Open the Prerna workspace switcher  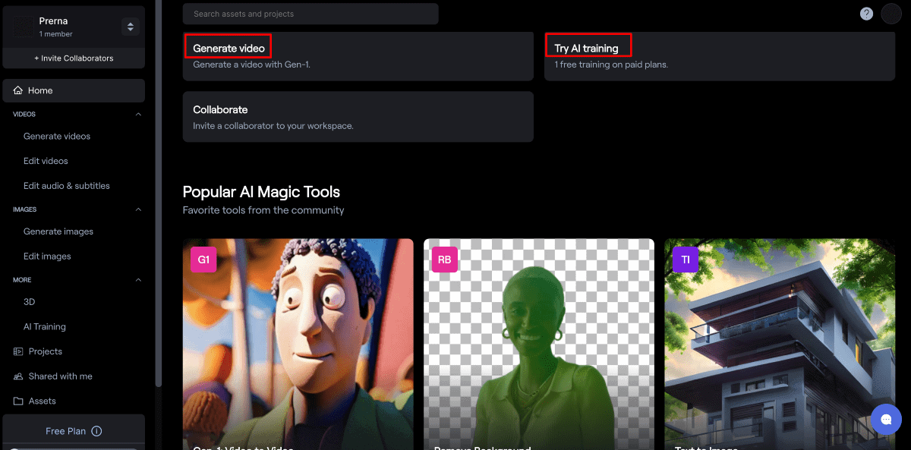click(131, 27)
